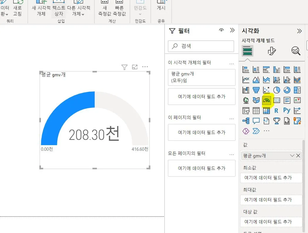Select the pie chart visual
This screenshot has width=308, height=233.
click(x=277, y=90)
